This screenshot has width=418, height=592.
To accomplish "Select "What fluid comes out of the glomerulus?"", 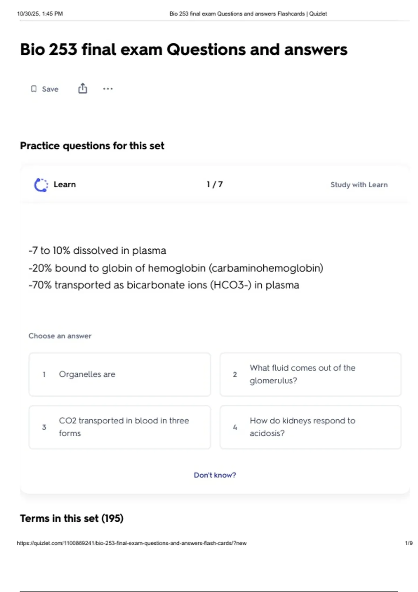I will tap(310, 374).
